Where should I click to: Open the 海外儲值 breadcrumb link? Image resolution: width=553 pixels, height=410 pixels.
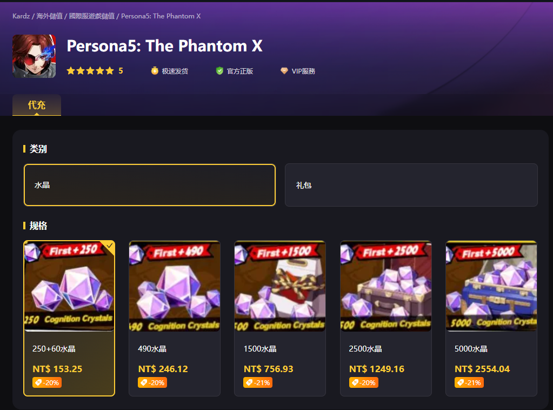(x=49, y=16)
